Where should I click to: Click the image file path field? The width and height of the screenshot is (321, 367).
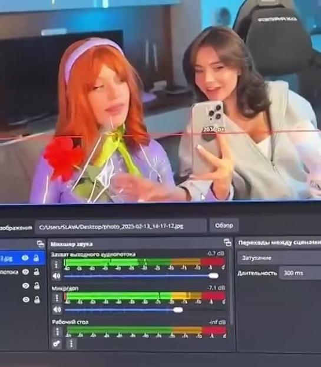click(121, 227)
